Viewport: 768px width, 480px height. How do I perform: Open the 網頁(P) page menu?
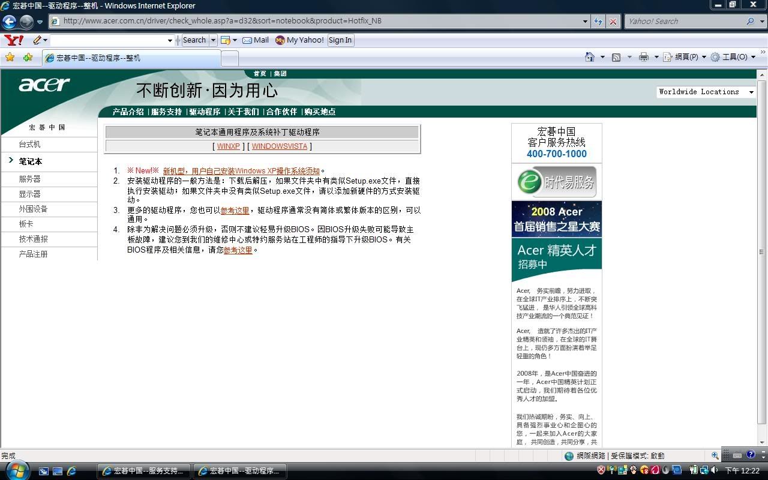tap(685, 57)
